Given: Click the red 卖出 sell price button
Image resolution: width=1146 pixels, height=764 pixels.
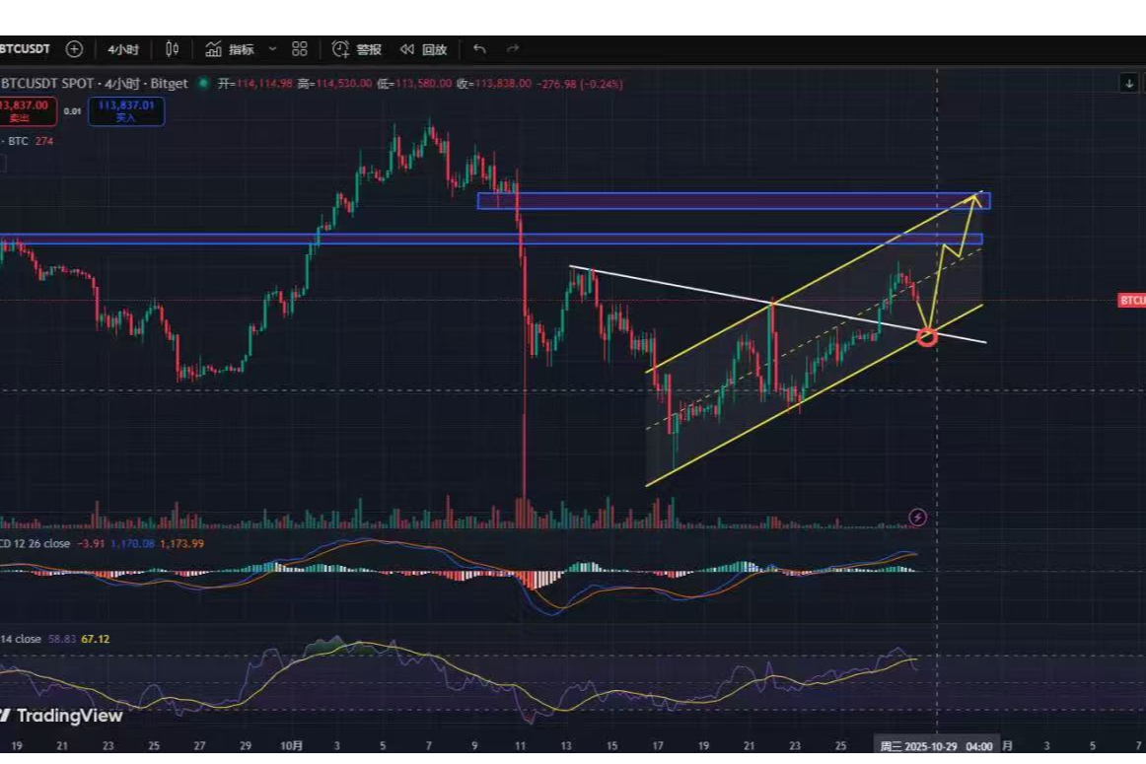Looking at the screenshot, I should (x=24, y=110).
